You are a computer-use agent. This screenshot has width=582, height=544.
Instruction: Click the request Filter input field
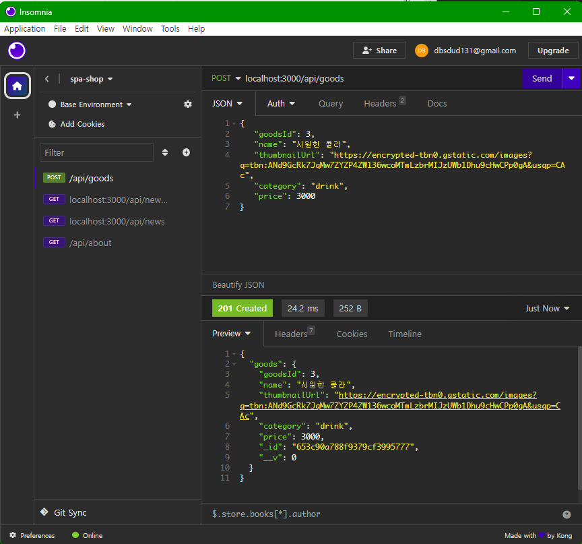[x=96, y=152]
